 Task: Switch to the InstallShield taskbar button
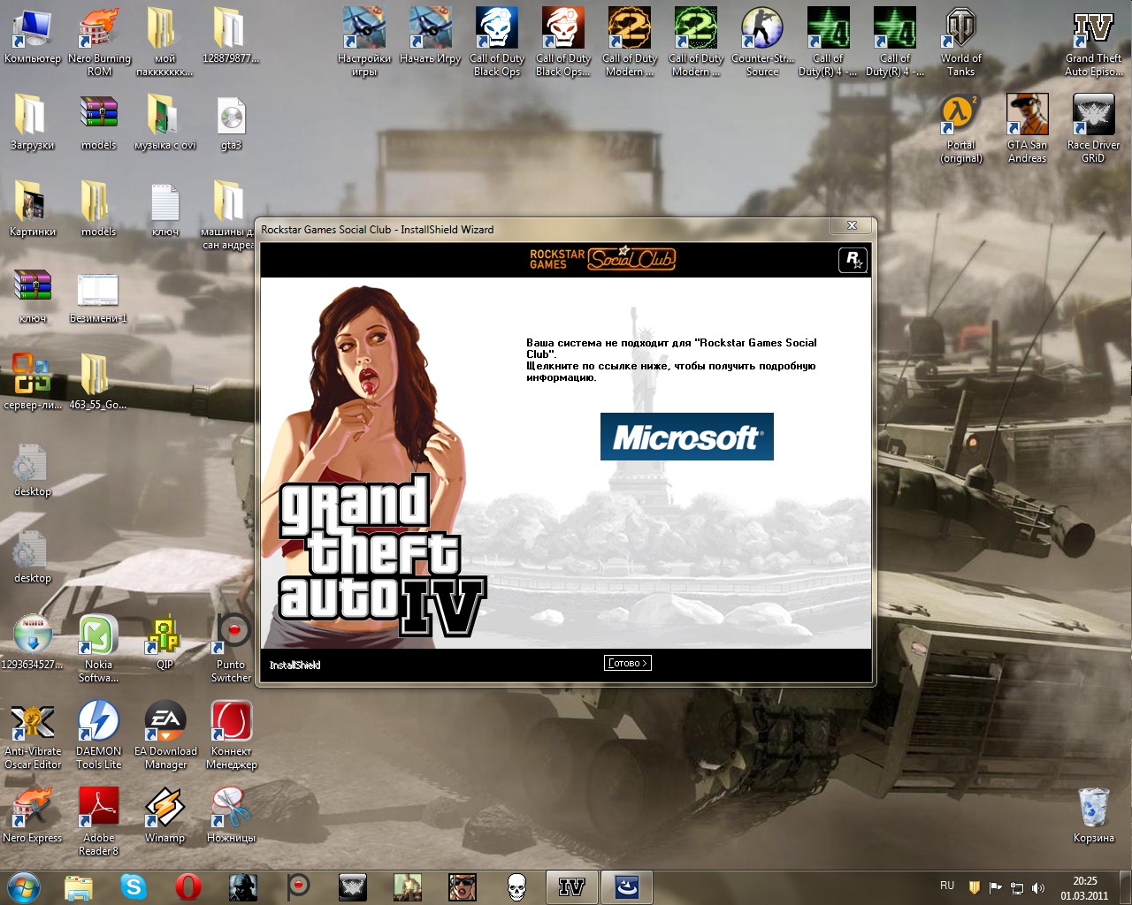pyautogui.click(x=626, y=886)
